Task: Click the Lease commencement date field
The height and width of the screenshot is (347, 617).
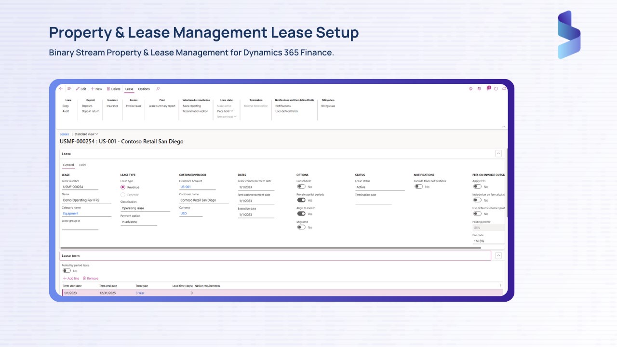Action: [256, 187]
